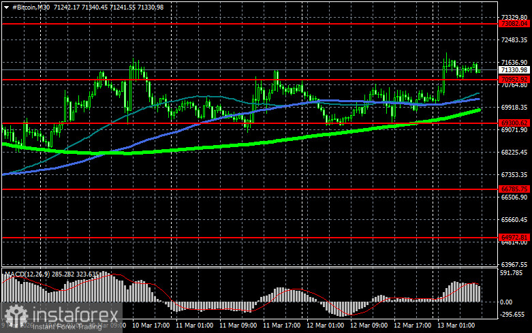Click the 63967.55 price scale value
This screenshot has height=333, width=532.
tap(514, 264)
